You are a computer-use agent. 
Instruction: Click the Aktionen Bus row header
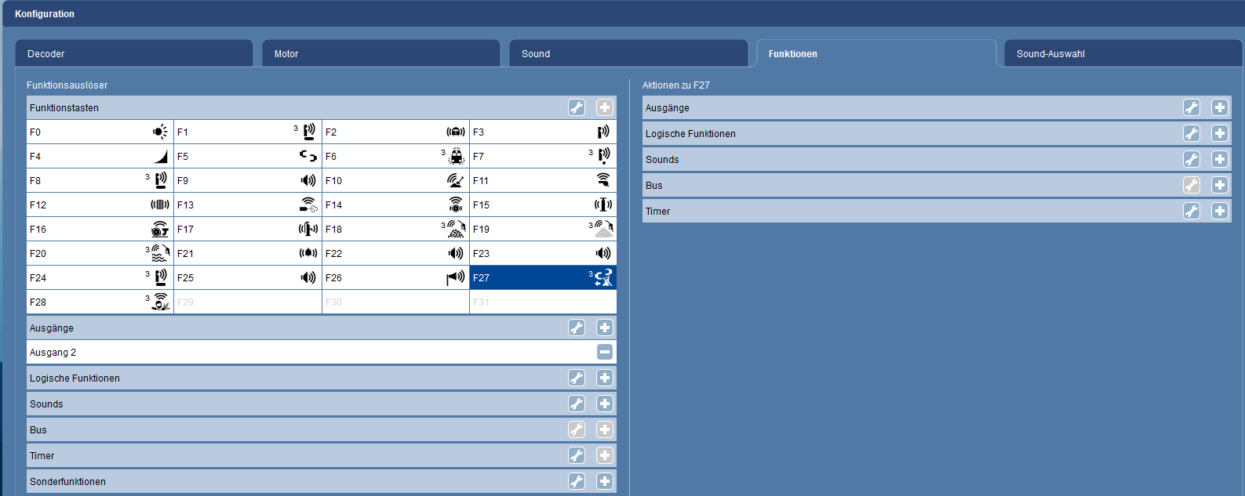pos(902,186)
